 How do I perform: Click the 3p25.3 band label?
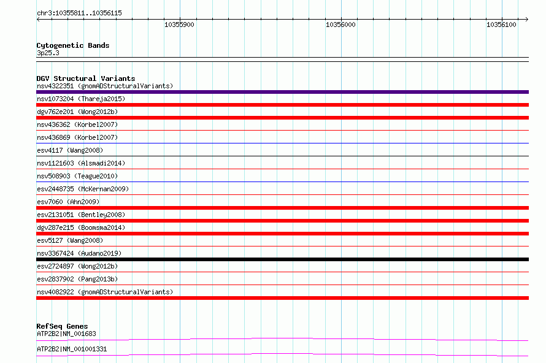(48, 53)
